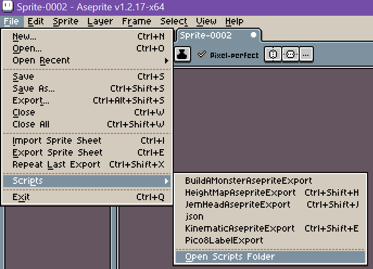Click Open Scripts Folder

270,257
